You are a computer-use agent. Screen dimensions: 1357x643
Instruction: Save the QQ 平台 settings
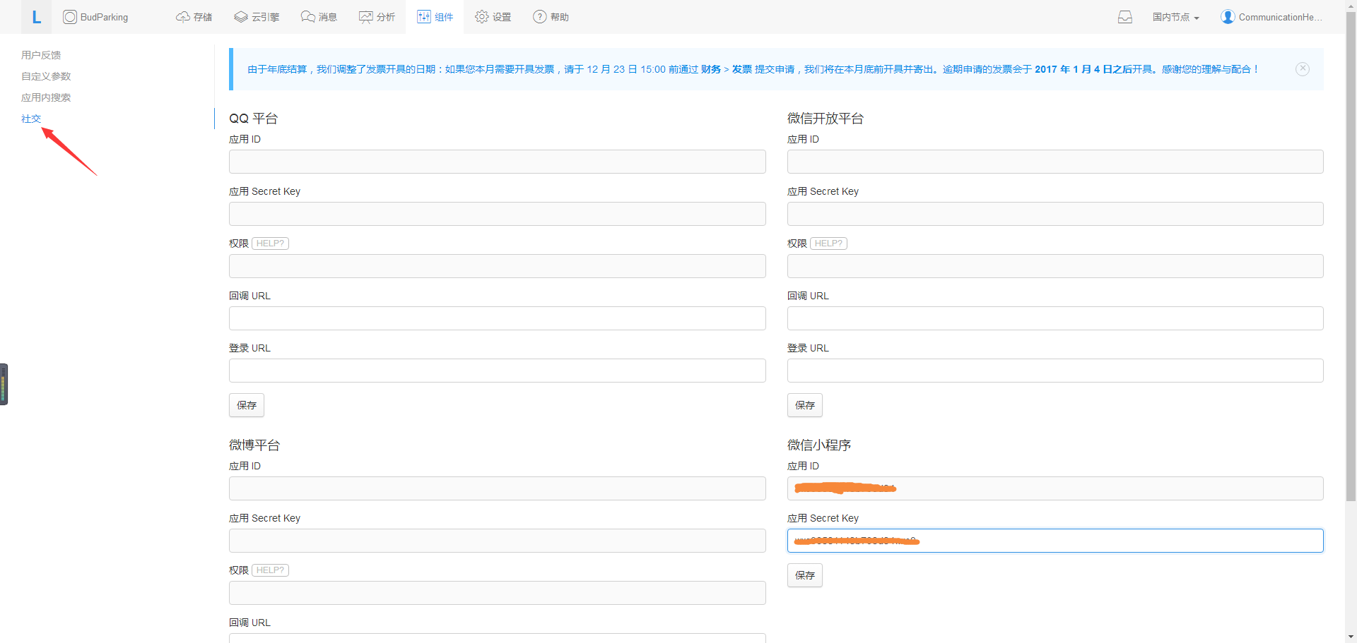point(247,405)
